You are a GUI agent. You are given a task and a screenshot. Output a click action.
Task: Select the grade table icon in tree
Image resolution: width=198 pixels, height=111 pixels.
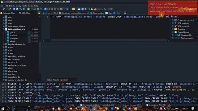[8, 32]
